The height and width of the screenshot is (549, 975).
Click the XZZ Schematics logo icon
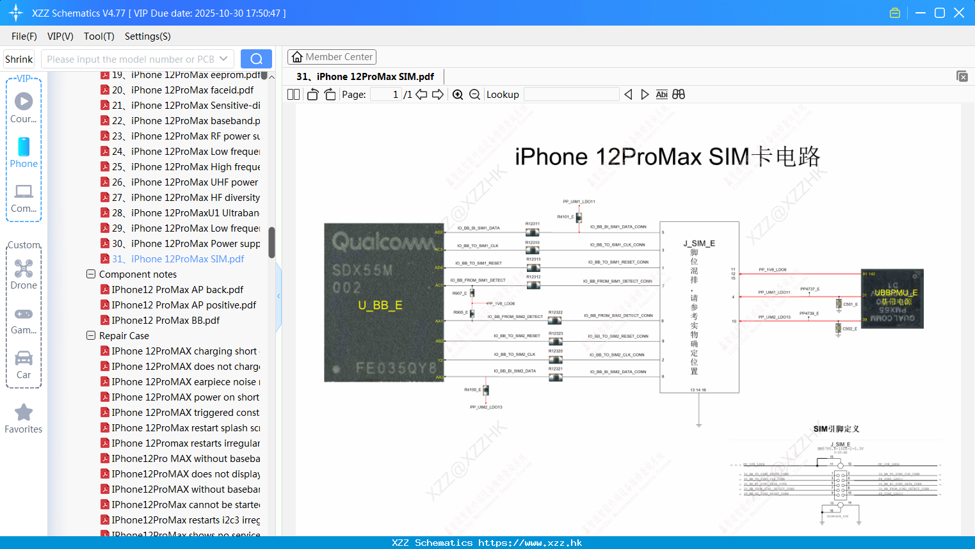16,13
